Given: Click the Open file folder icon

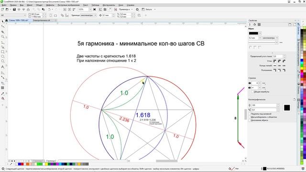Looking at the screenshot, I should click(7, 10).
